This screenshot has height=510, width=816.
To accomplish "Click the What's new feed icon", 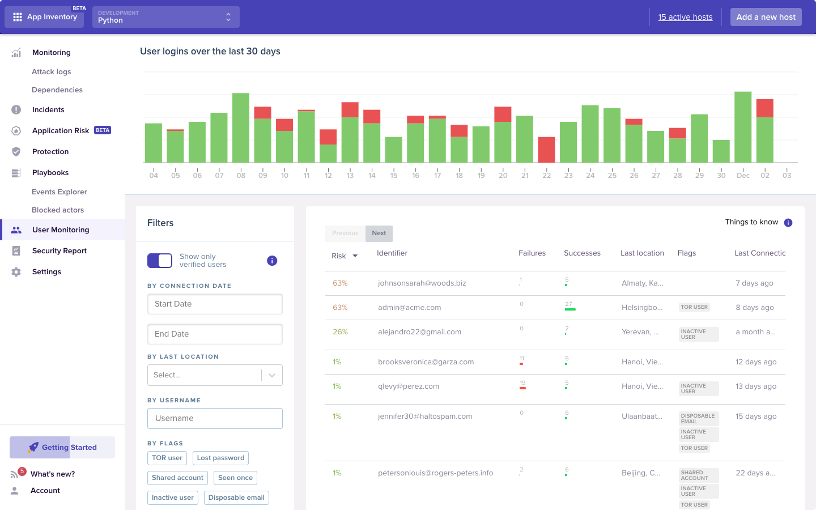I will [x=15, y=474].
